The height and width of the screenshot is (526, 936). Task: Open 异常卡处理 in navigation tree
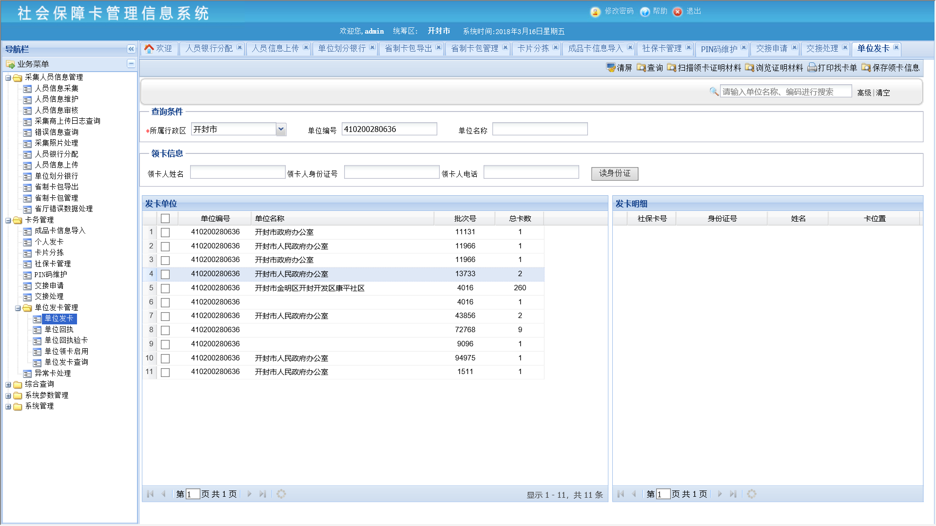[x=53, y=374]
